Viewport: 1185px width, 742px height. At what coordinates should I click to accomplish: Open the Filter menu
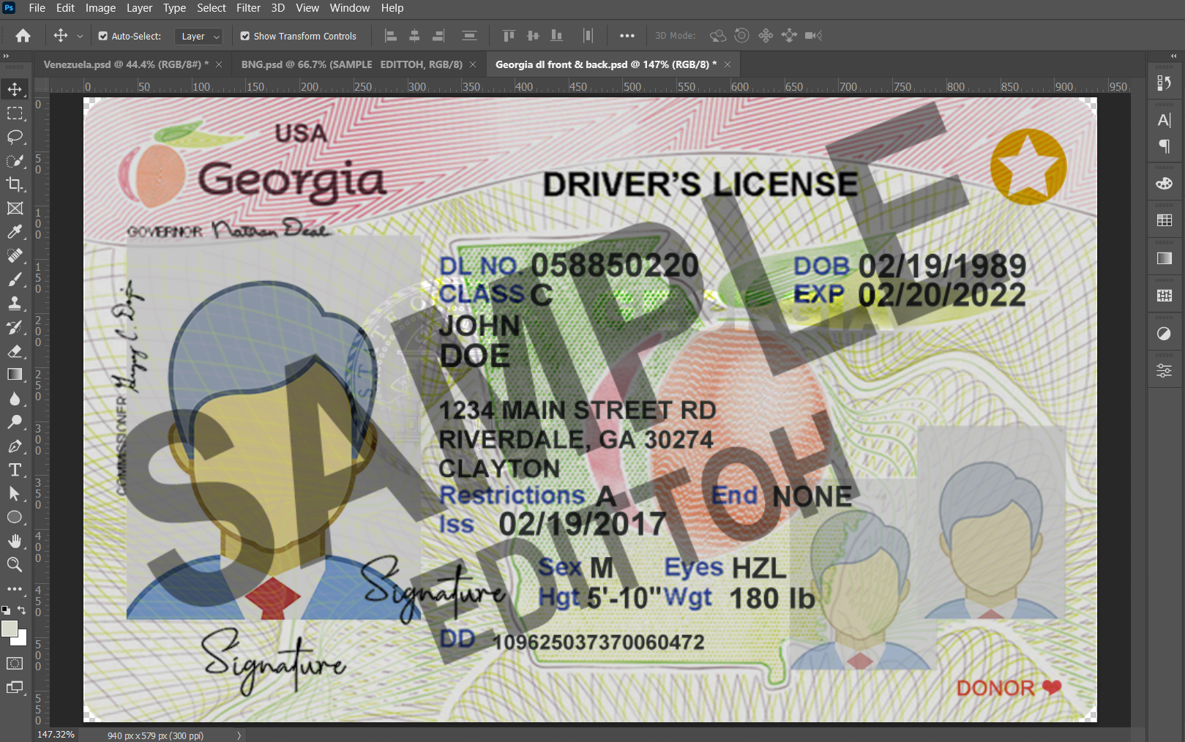point(248,8)
